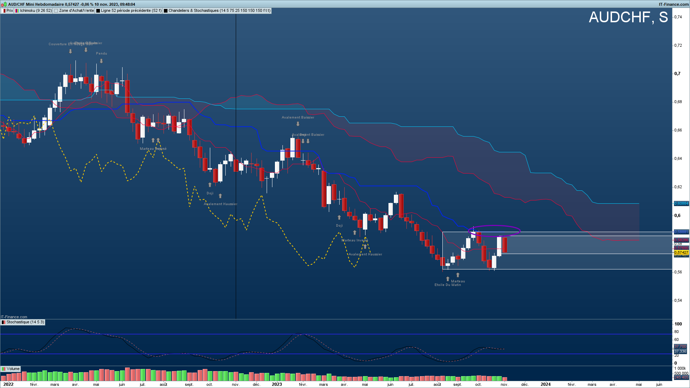Open the Volume panel label

13,369
